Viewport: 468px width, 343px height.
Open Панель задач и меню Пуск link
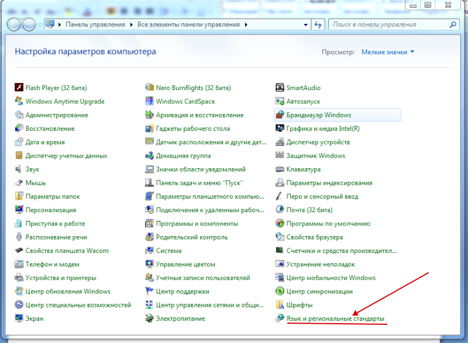199,183
